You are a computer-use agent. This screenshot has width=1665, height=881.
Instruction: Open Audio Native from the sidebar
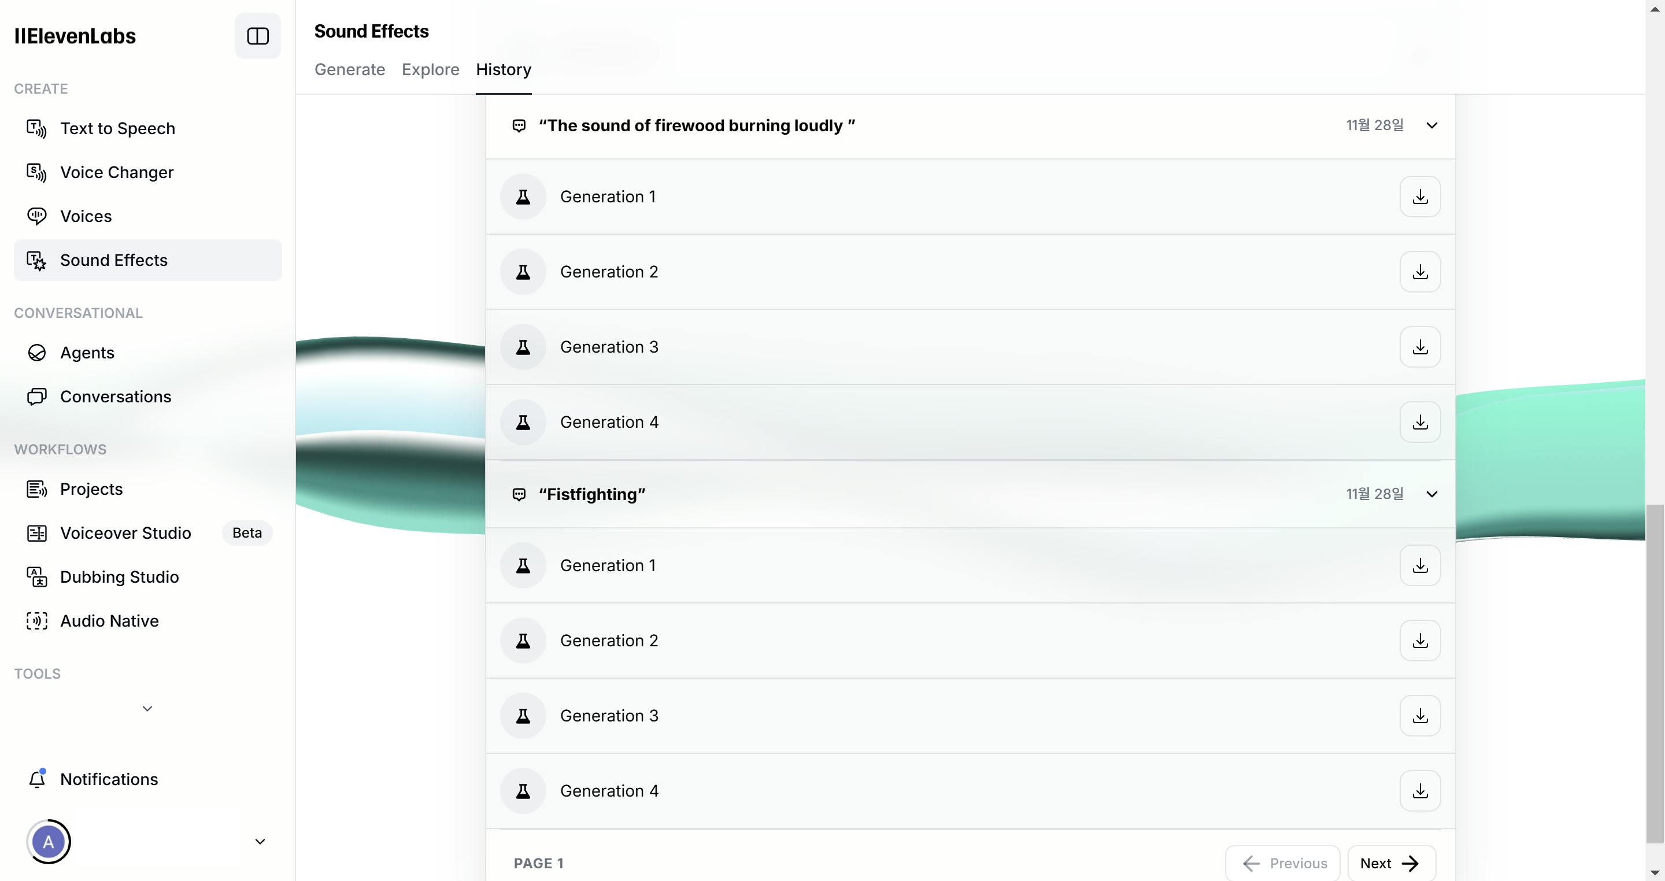click(x=109, y=620)
